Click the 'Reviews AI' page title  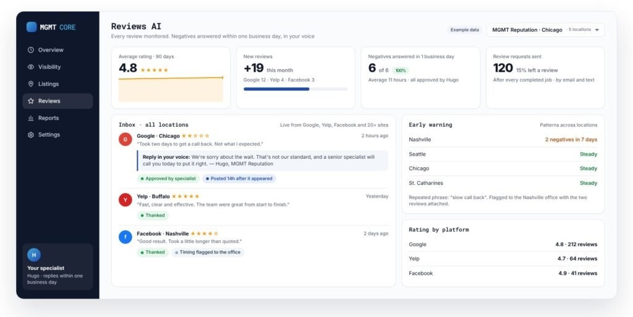coord(136,27)
